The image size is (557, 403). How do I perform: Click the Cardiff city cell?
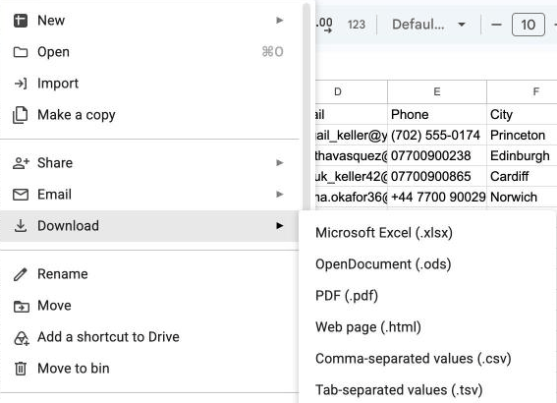522,176
